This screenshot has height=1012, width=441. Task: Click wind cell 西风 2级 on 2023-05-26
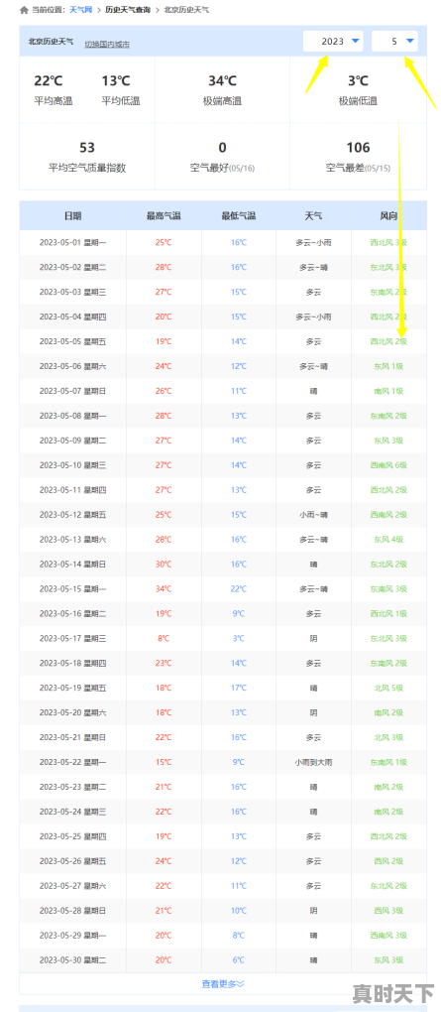coord(388,861)
